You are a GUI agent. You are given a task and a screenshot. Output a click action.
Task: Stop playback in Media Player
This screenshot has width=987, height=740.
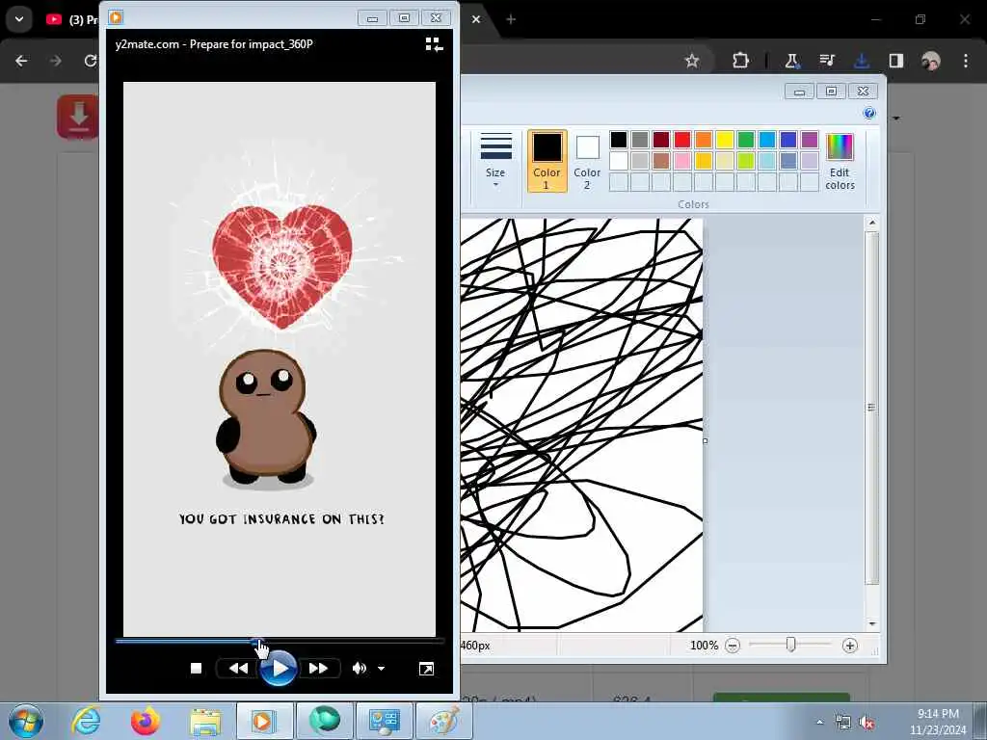point(196,669)
